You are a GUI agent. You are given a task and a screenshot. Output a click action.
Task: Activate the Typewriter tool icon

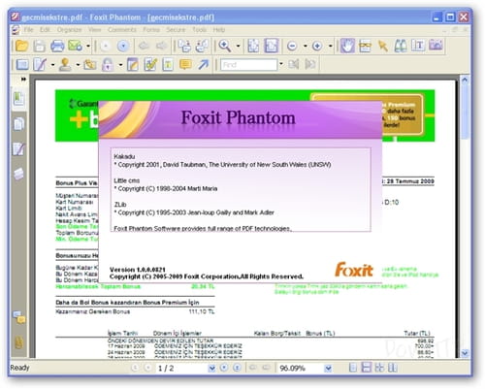(418, 46)
